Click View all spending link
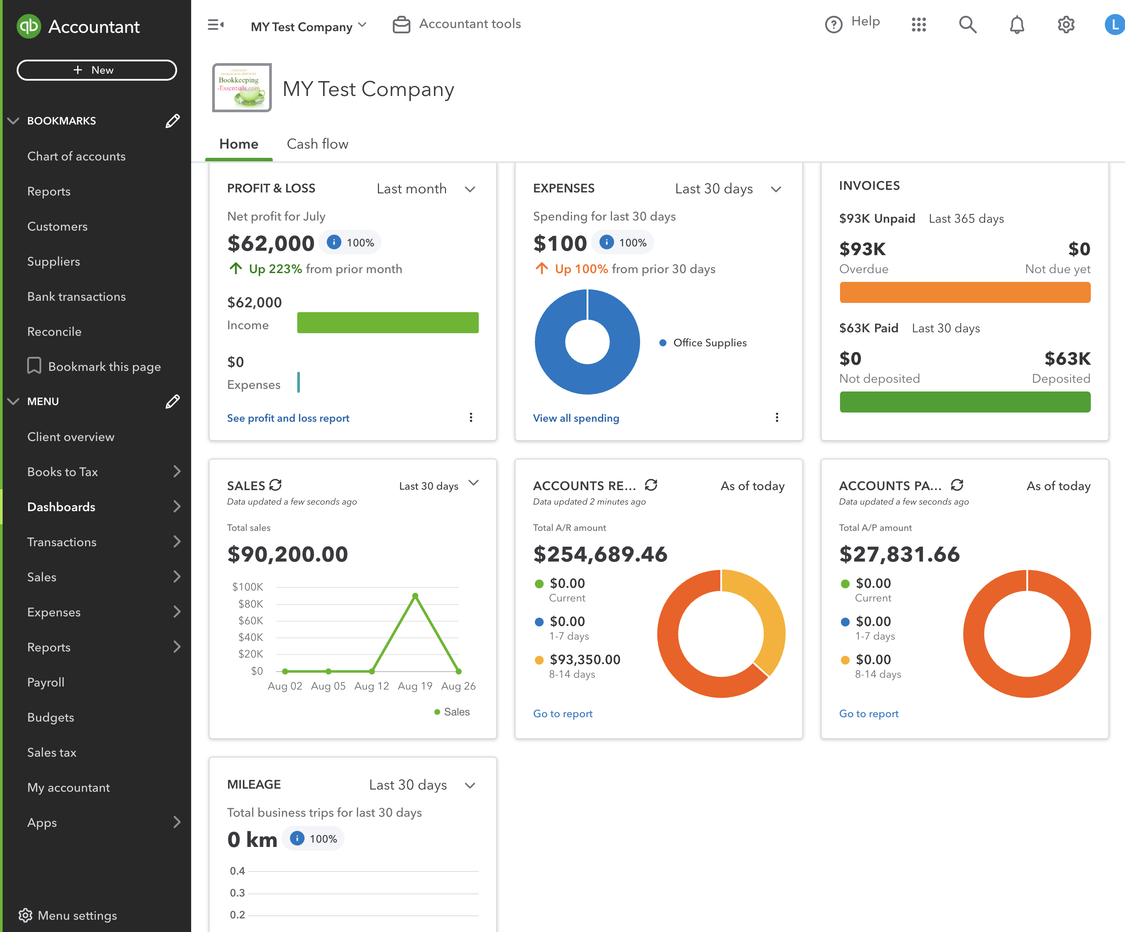This screenshot has height=932, width=1125. (576, 418)
